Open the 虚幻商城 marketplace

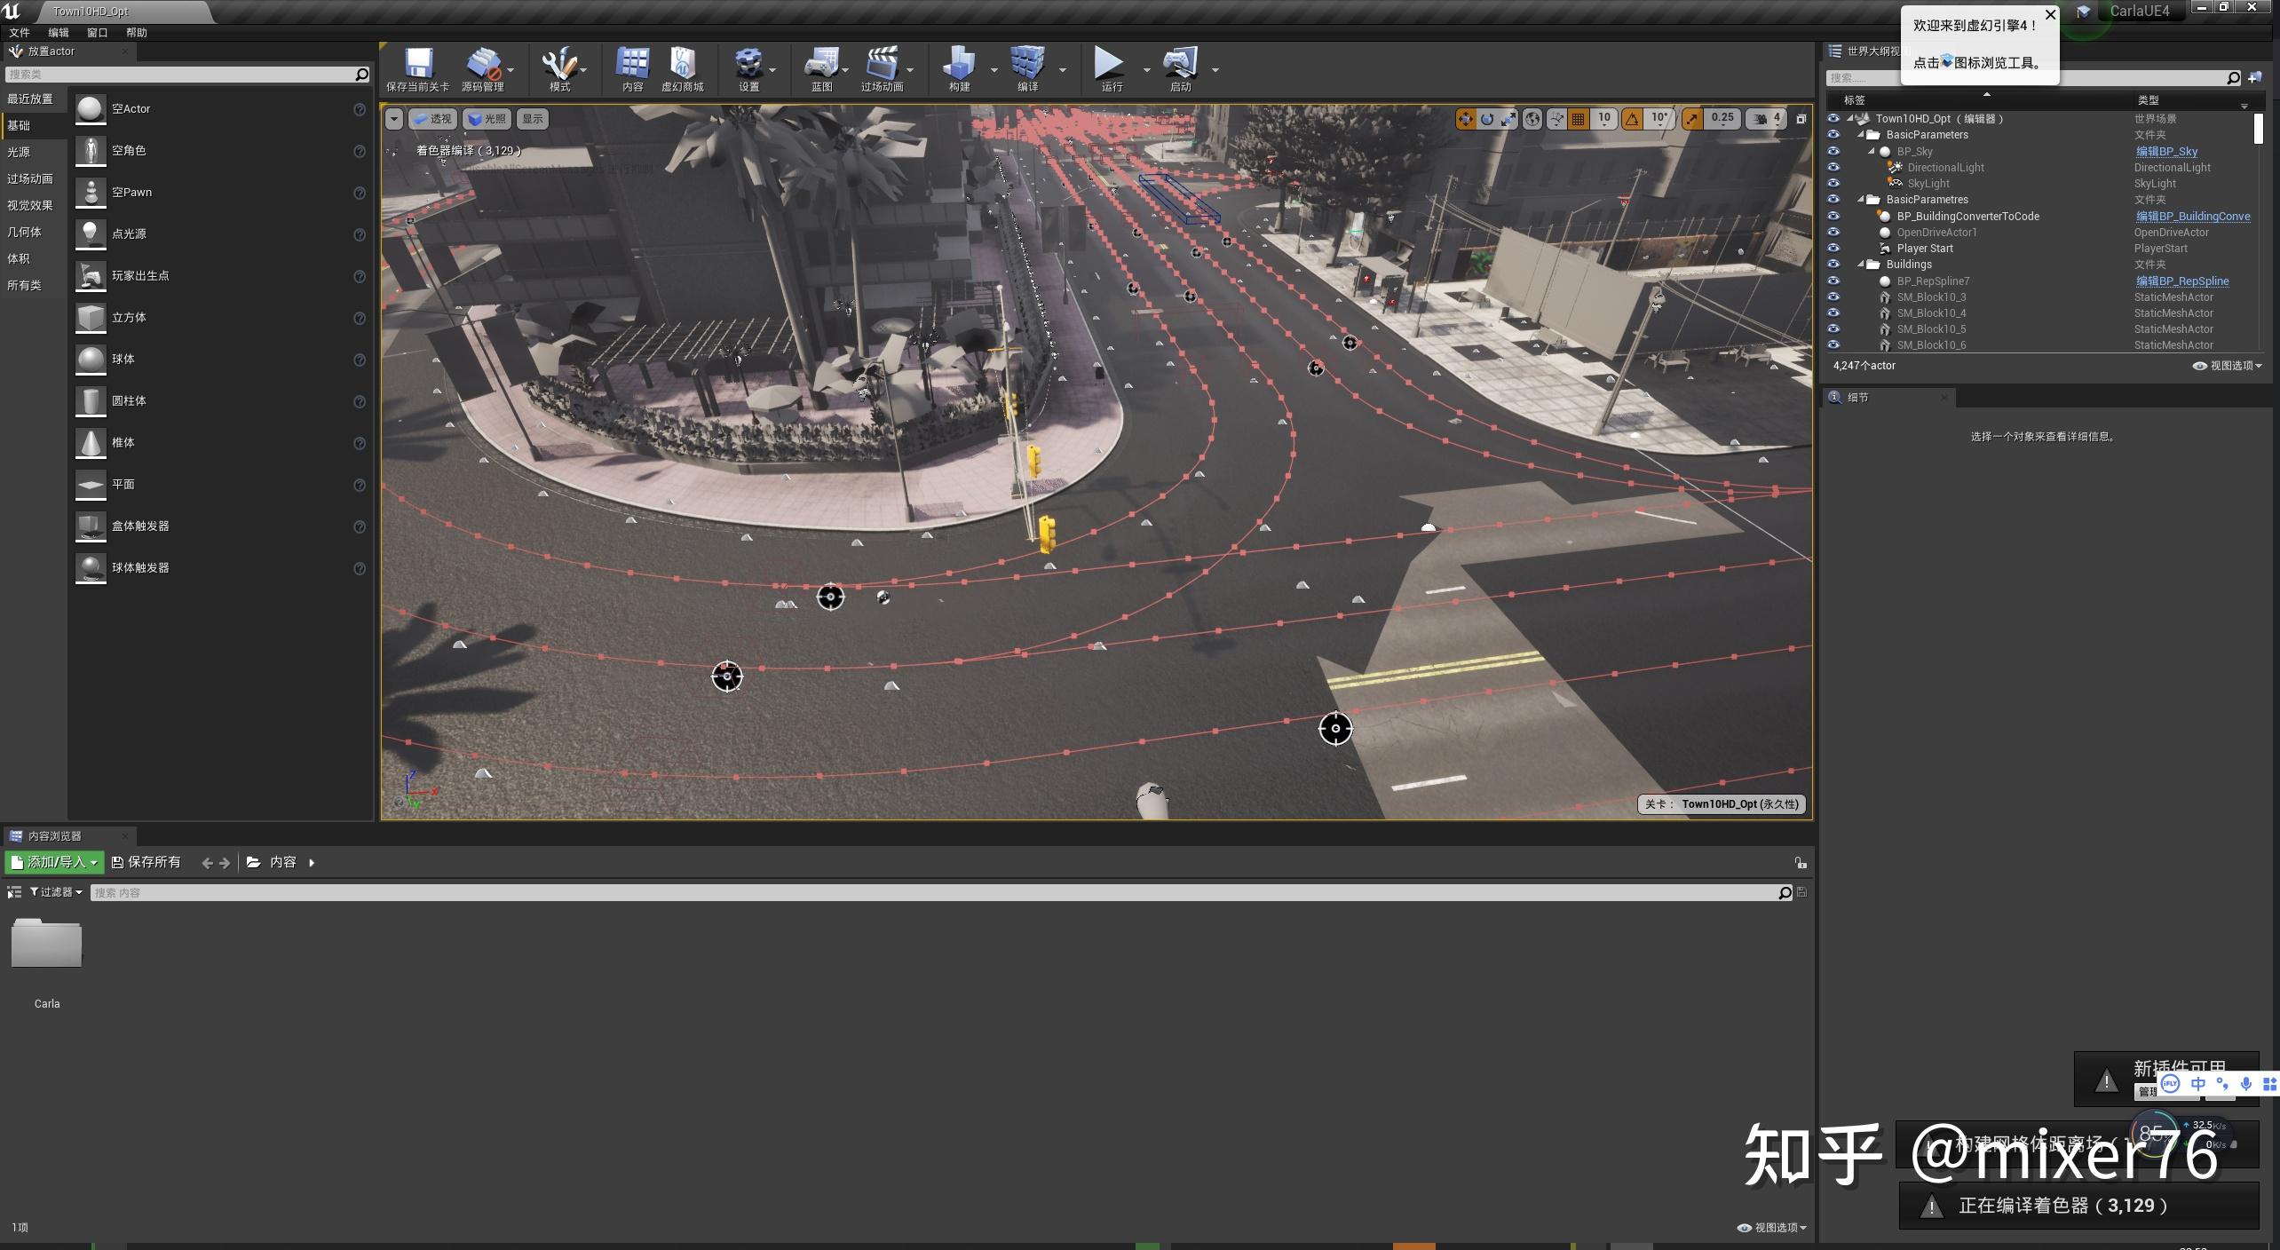click(x=682, y=69)
